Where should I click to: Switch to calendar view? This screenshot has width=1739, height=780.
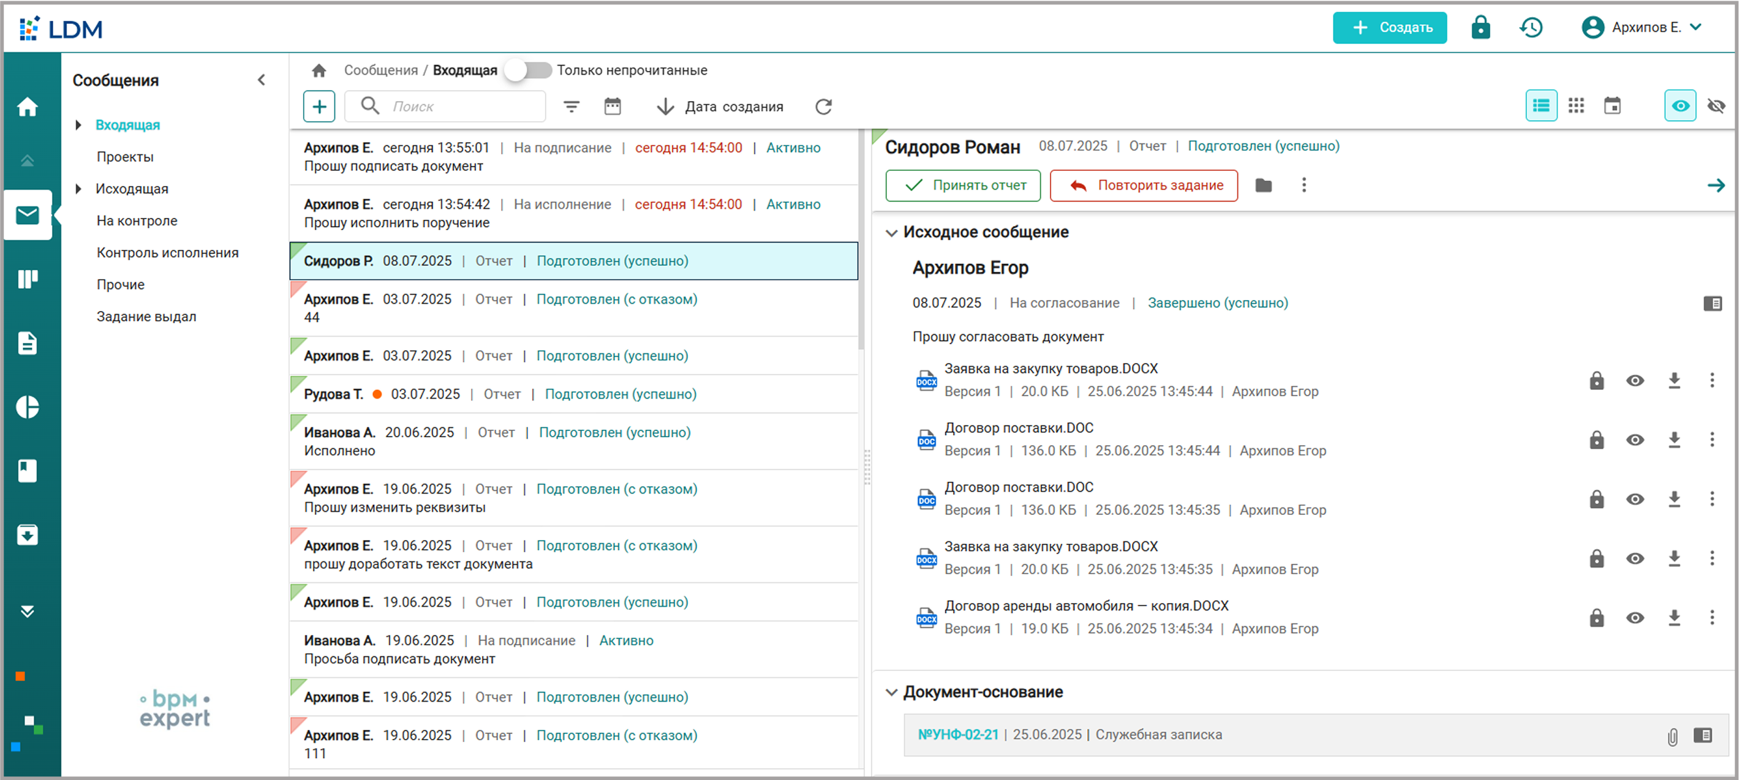[x=1612, y=105]
